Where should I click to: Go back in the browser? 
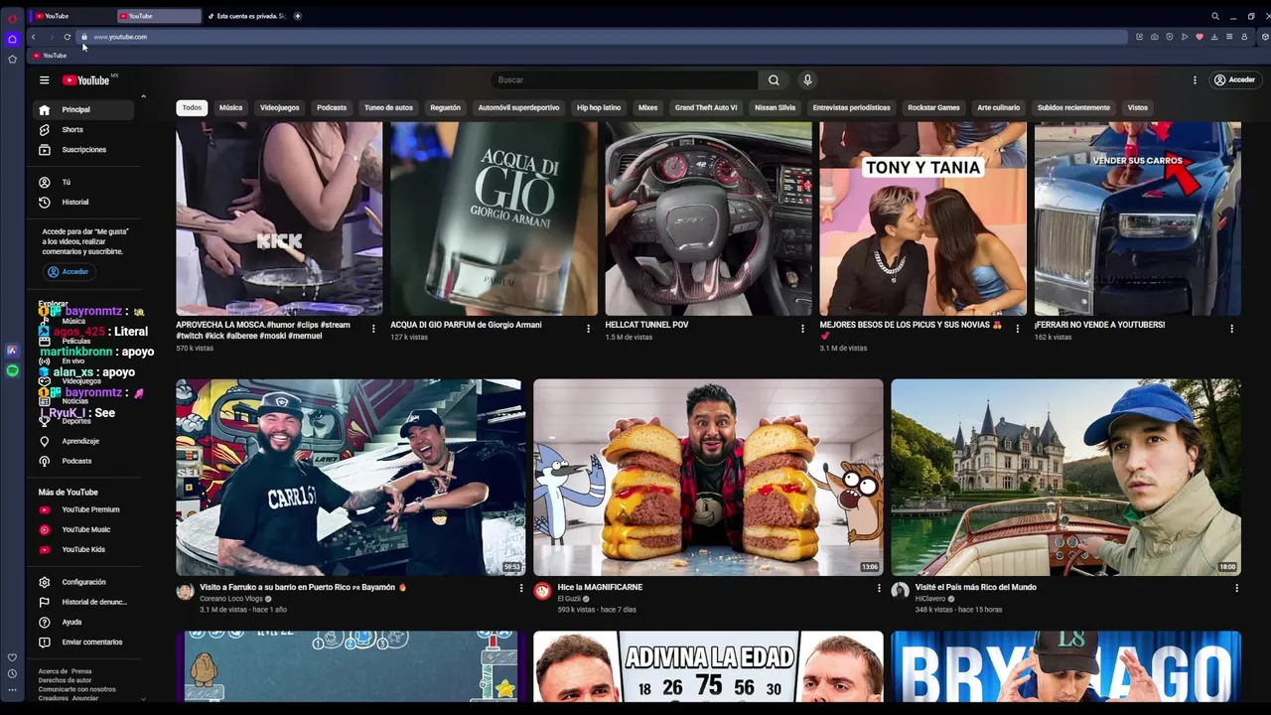[33, 37]
